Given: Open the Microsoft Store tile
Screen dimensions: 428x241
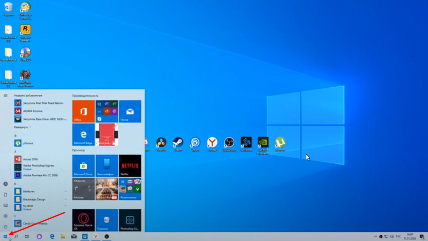Looking at the screenshot, I should (83, 166).
